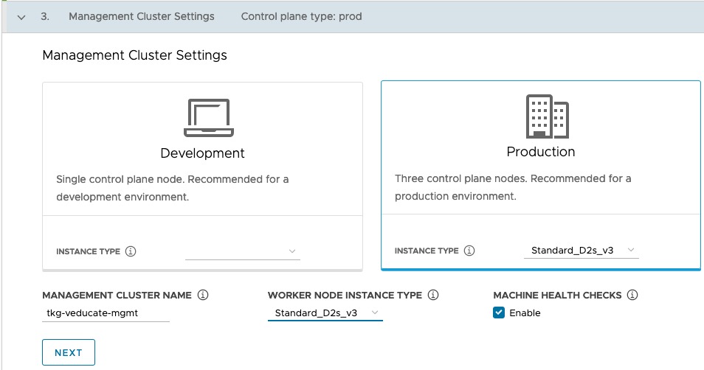Viewport: 704px width, 370px height.
Task: Click the WORKER NODE INSTANCE TYPE label
Action: click(x=345, y=295)
